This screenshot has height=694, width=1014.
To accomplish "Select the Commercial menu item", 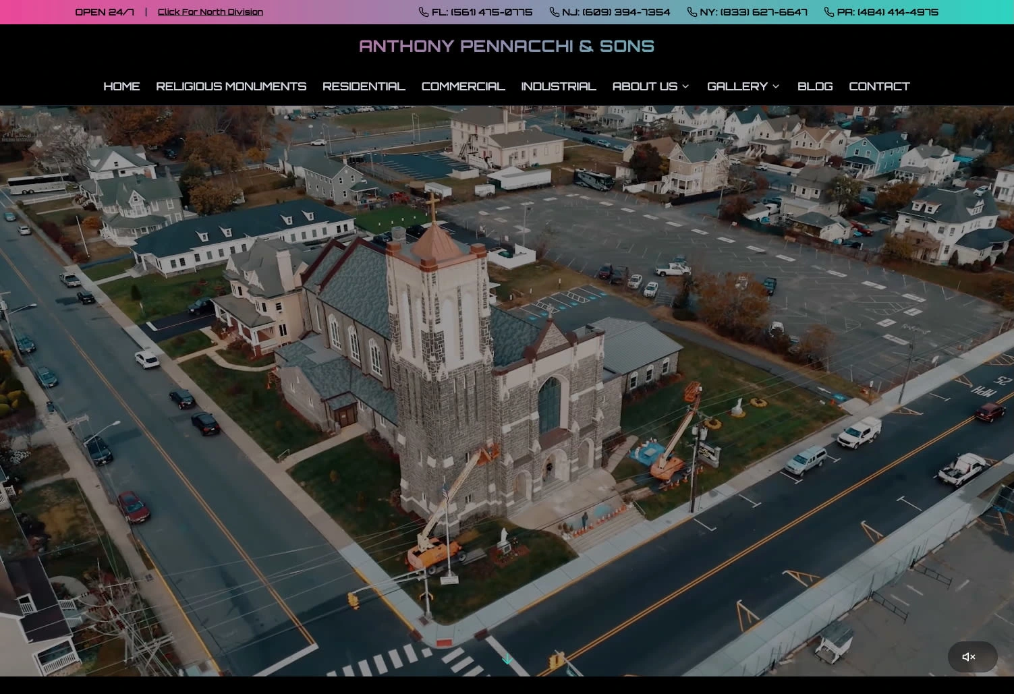I will pos(463,86).
